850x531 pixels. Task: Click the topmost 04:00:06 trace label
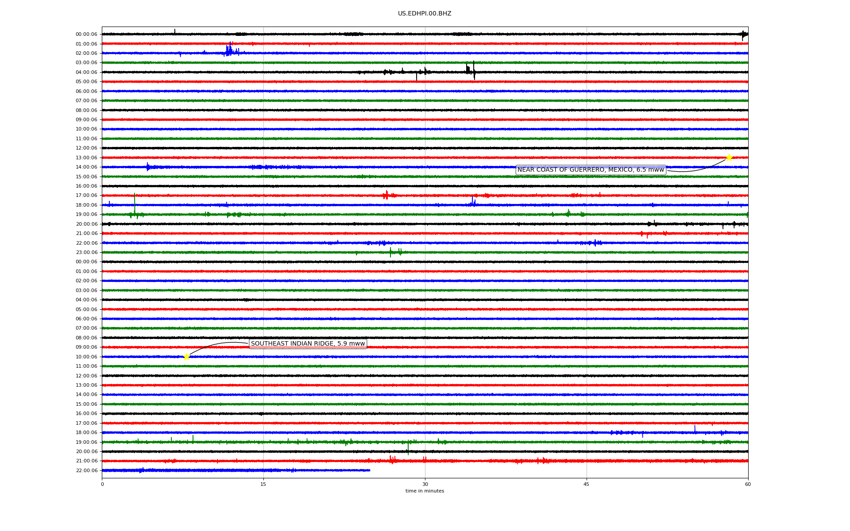pos(86,73)
